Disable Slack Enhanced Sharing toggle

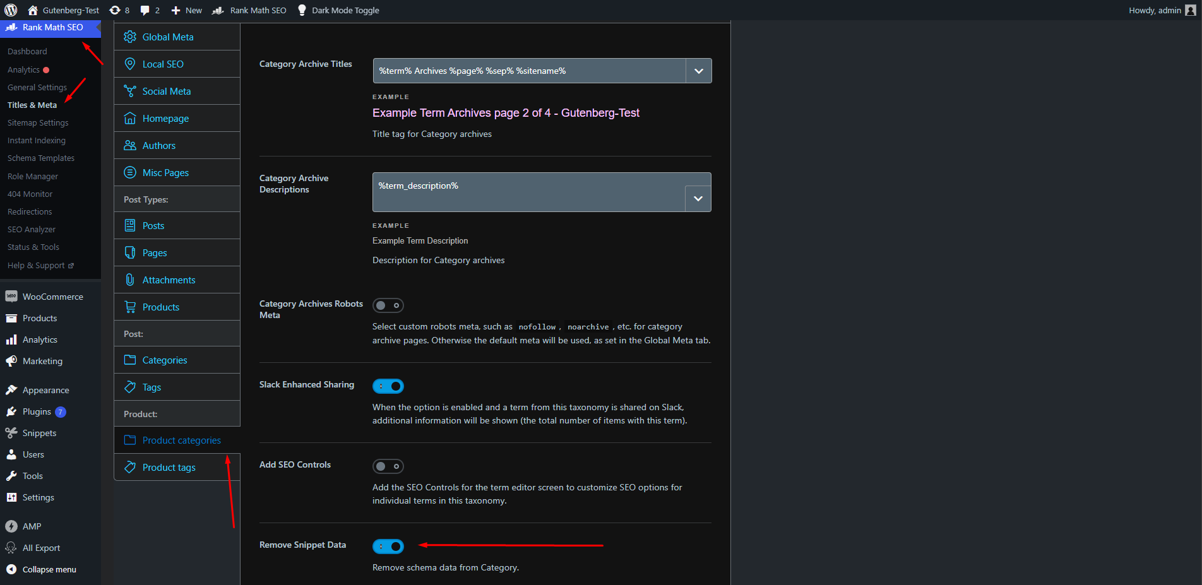388,386
